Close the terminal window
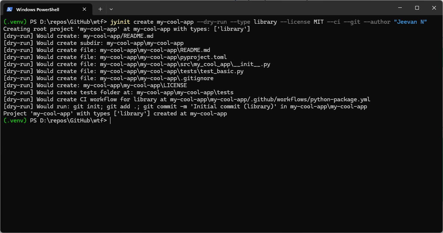443x233 pixels. 434,8
